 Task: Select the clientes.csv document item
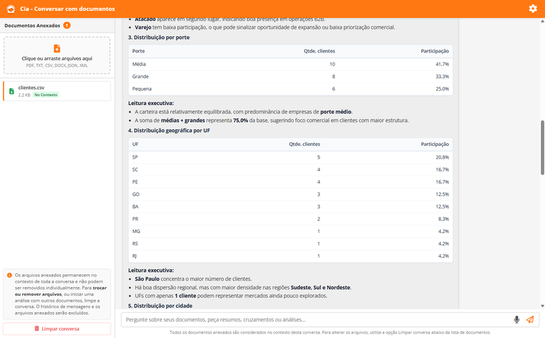point(57,91)
